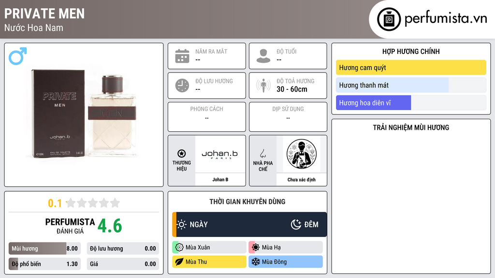Click the moon icon next to Đêm
The image size is (495, 278).
point(296,224)
